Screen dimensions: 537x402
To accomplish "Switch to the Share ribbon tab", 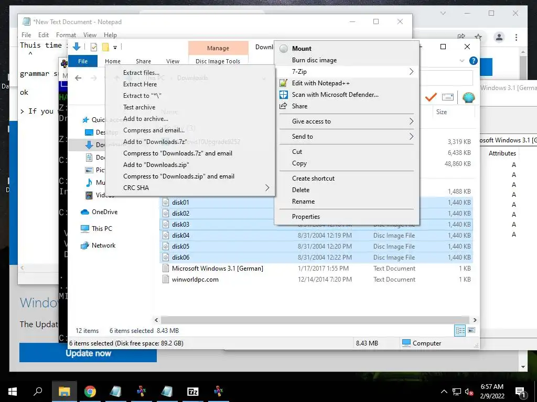I will 143,61.
